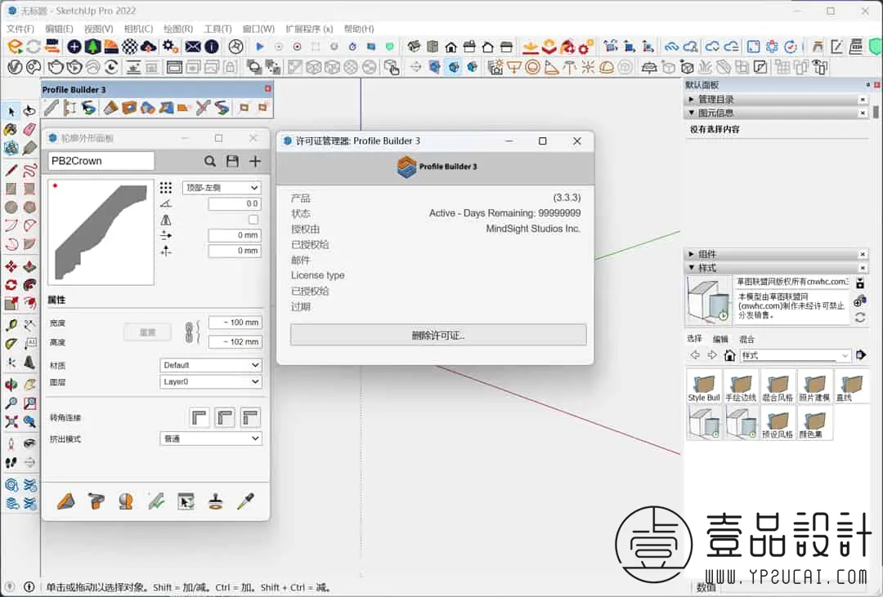This screenshot has width=883, height=597.
Task: Go home in the styles browser
Action: click(x=730, y=355)
